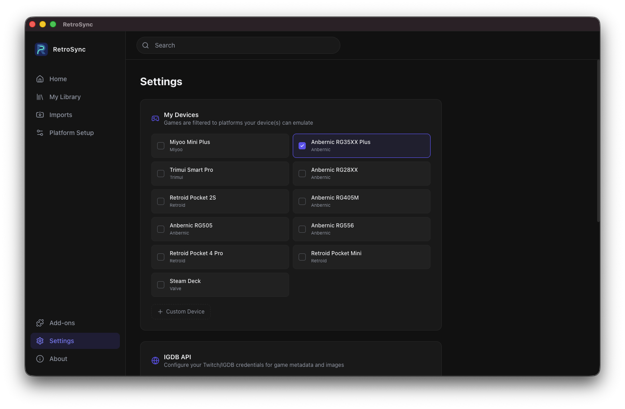
Task: Click the My Devices section title
Action: (x=181, y=115)
